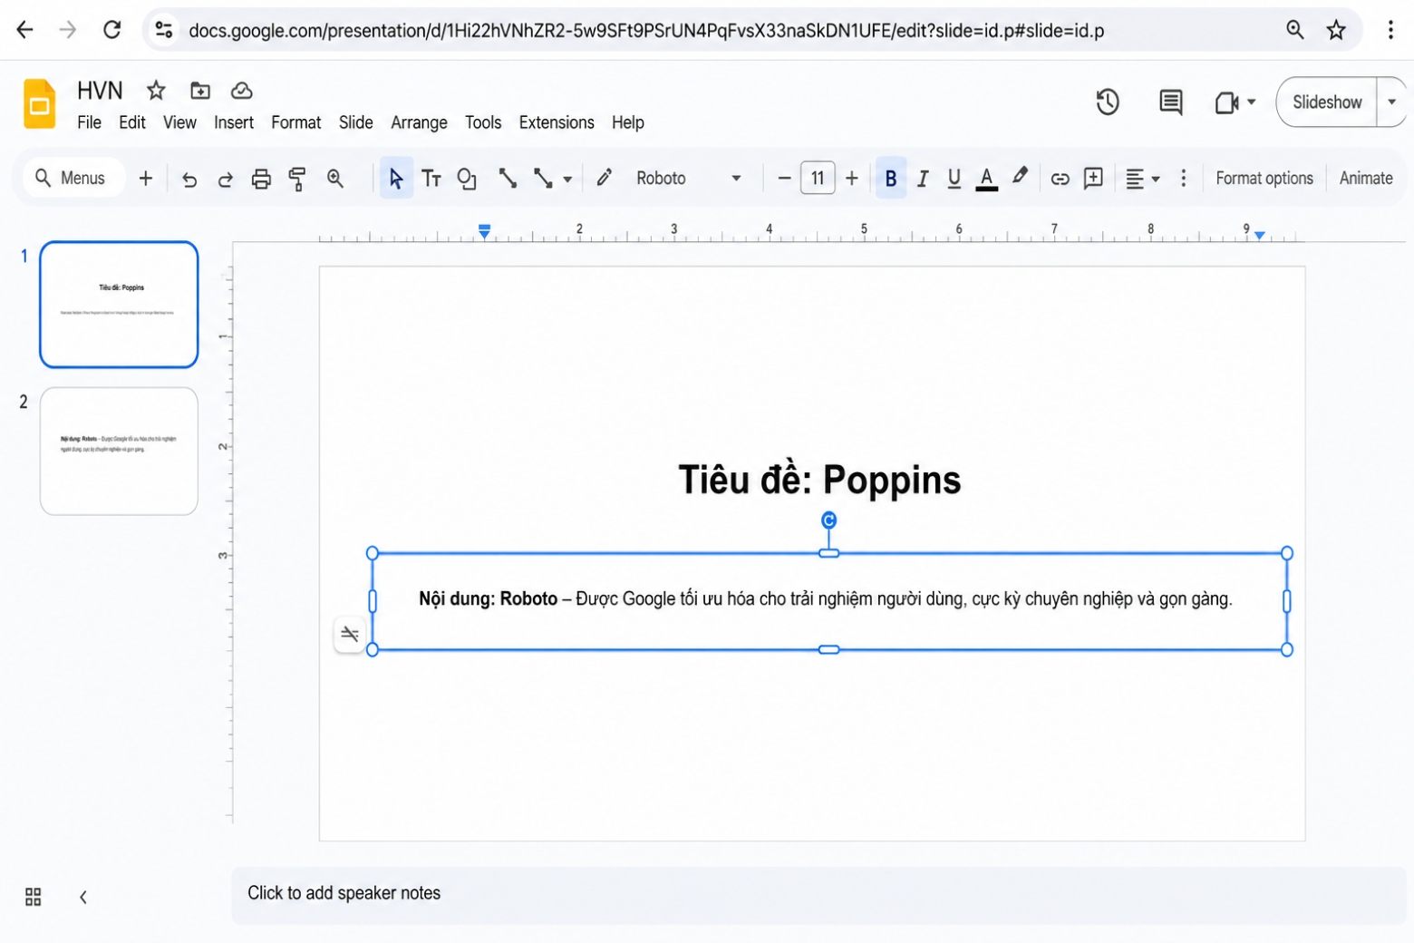Open version history clock icon

click(x=1108, y=102)
